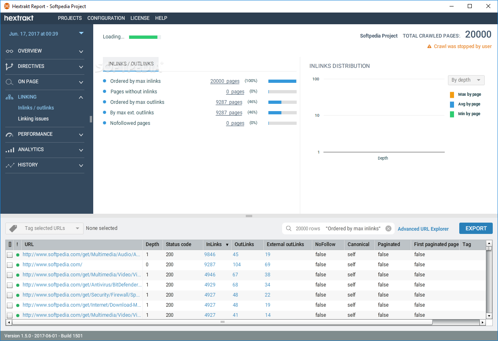Image resolution: width=498 pixels, height=341 pixels.
Task: Click the Analytics bar chart icon
Action: [10, 150]
